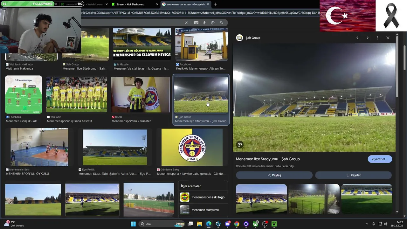The height and width of the screenshot is (229, 407).
Task: Click Menemenspor'a 4 takviye daha gelecek caption
Action: pyautogui.click(x=191, y=174)
